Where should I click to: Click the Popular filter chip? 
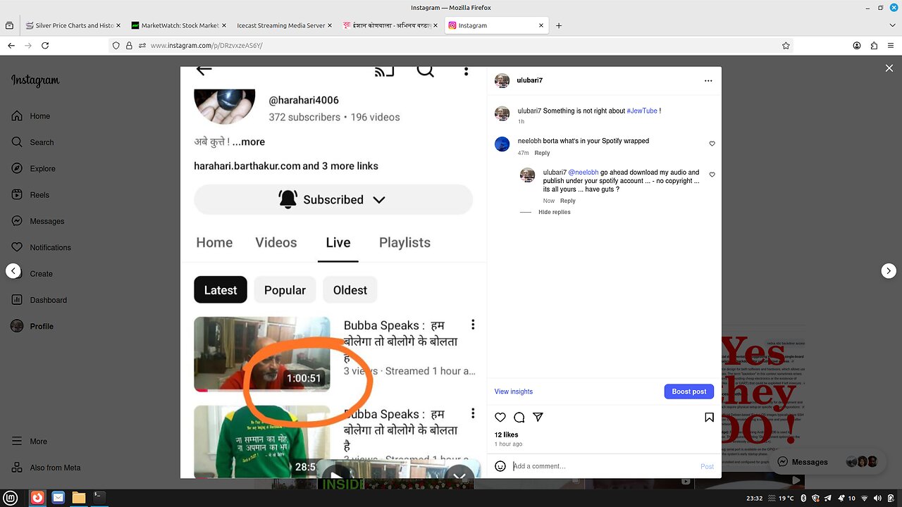285,290
